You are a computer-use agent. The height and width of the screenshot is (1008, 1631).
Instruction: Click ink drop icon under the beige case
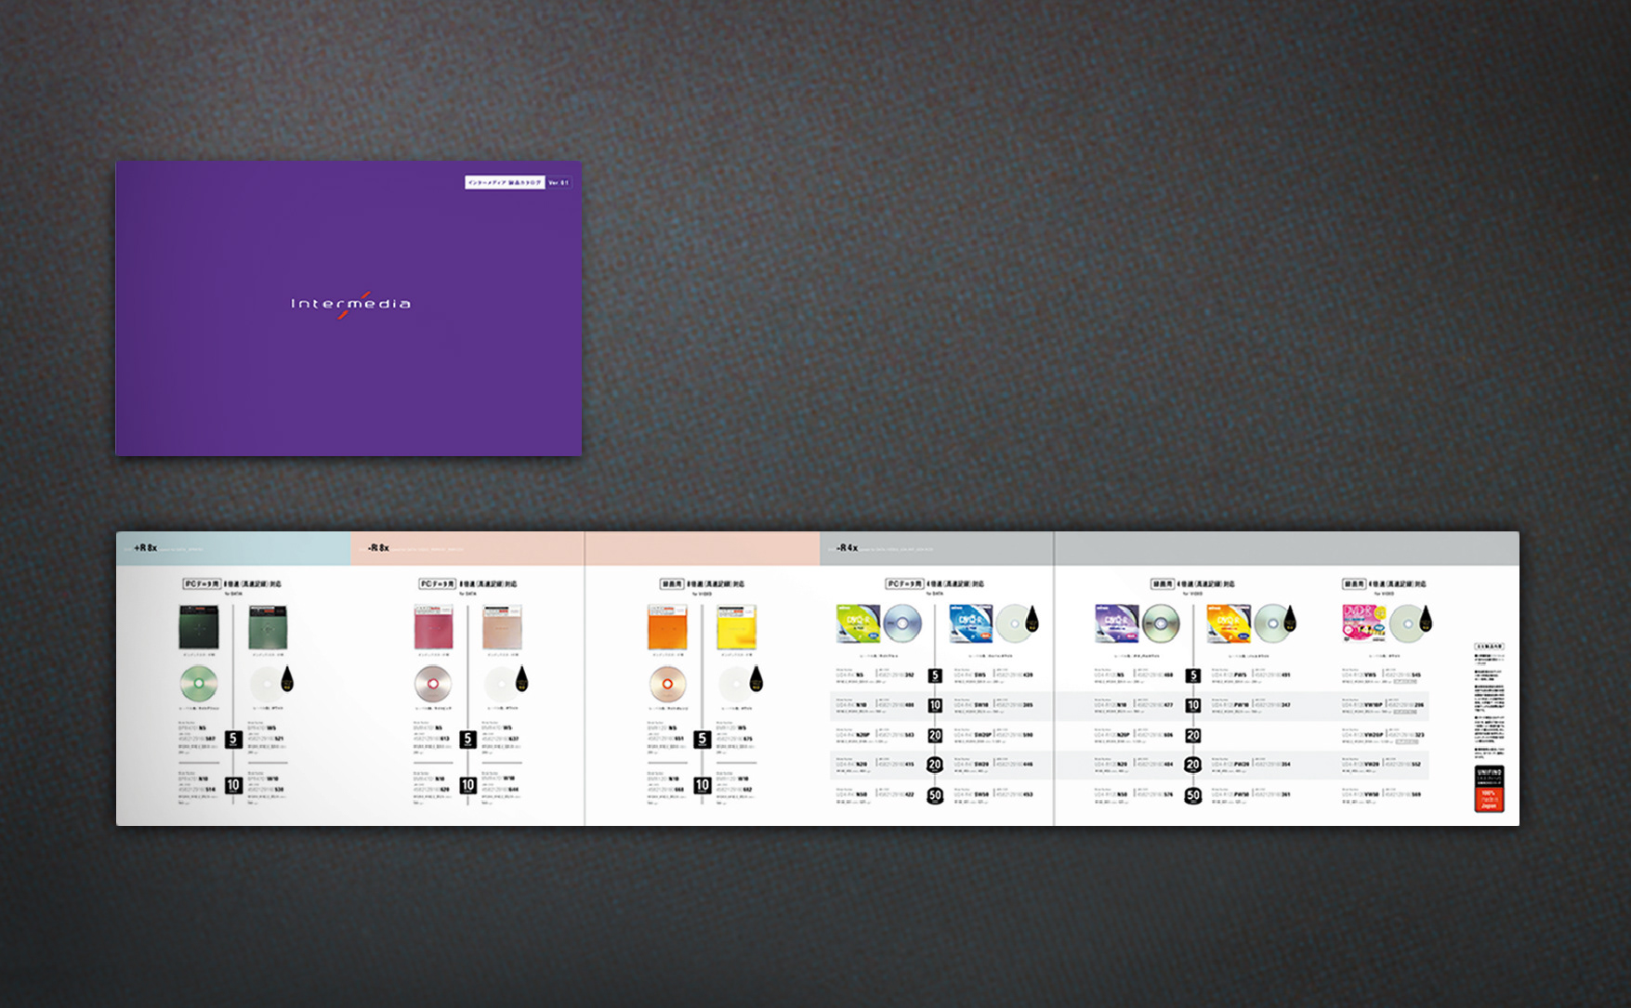point(521,678)
